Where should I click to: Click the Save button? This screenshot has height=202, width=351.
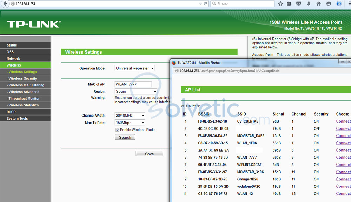click(149, 154)
